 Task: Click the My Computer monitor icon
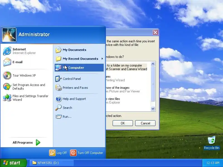coord(58,68)
